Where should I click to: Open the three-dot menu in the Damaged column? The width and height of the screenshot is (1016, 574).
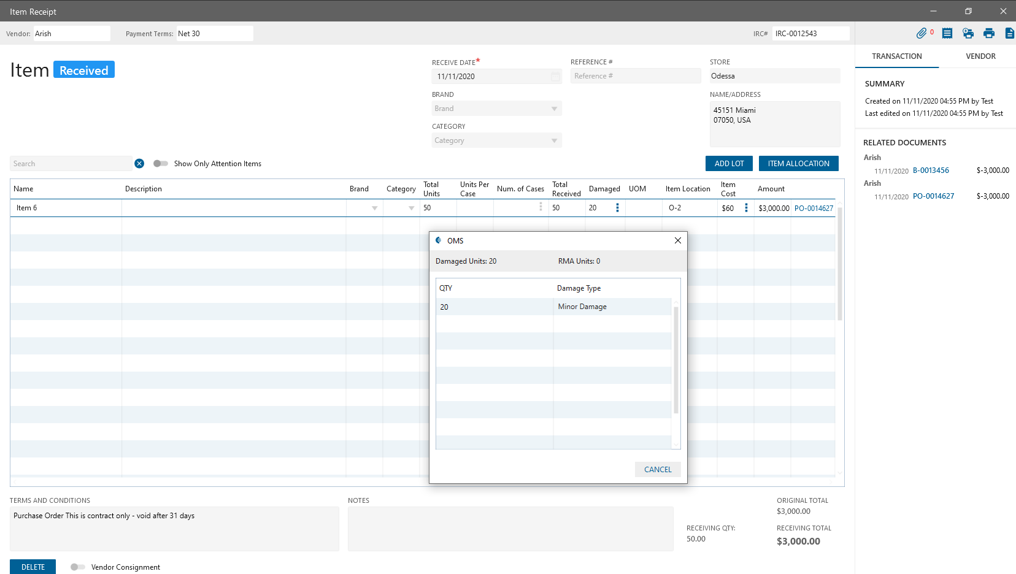[617, 208]
